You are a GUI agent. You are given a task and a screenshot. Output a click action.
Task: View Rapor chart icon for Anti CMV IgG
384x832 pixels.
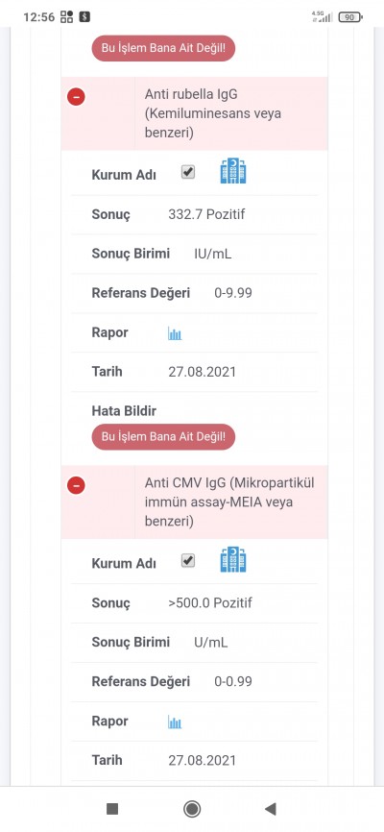tap(175, 722)
